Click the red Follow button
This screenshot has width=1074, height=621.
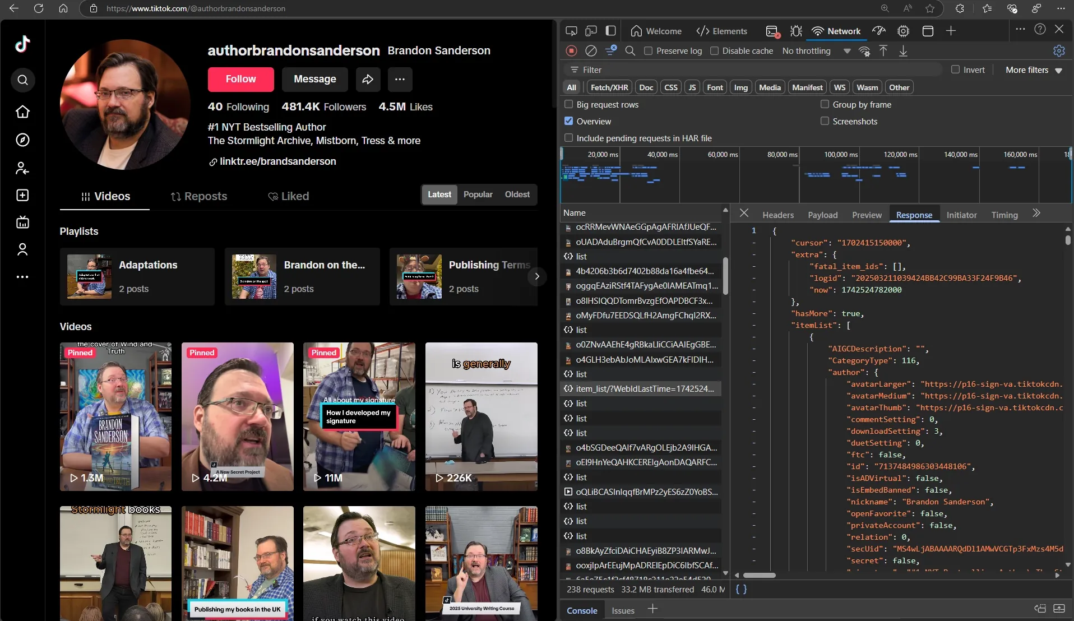(240, 80)
